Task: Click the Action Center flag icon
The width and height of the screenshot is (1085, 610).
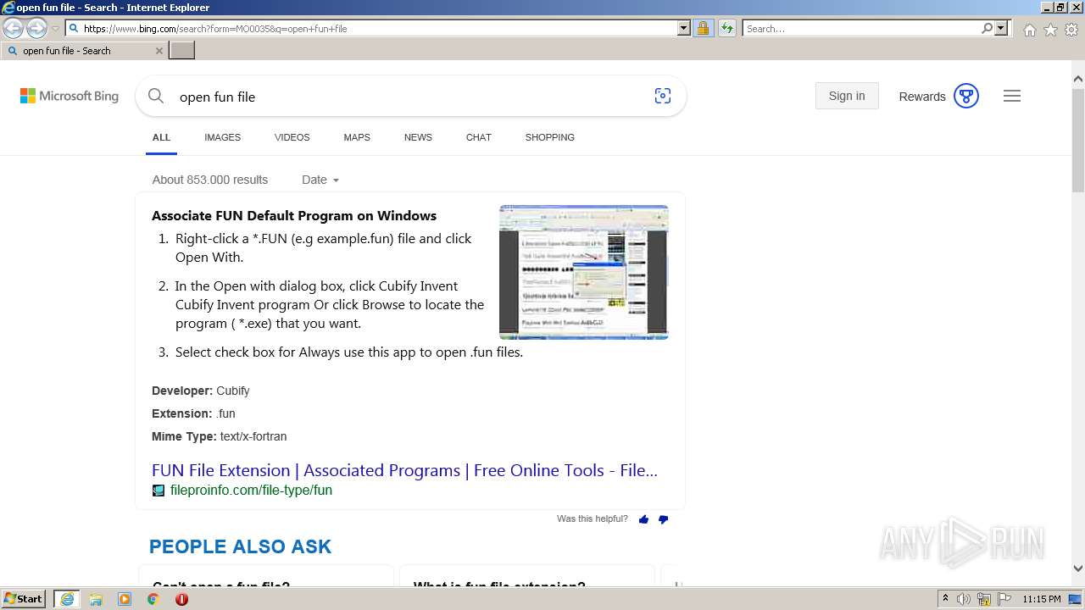Action: [1004, 599]
